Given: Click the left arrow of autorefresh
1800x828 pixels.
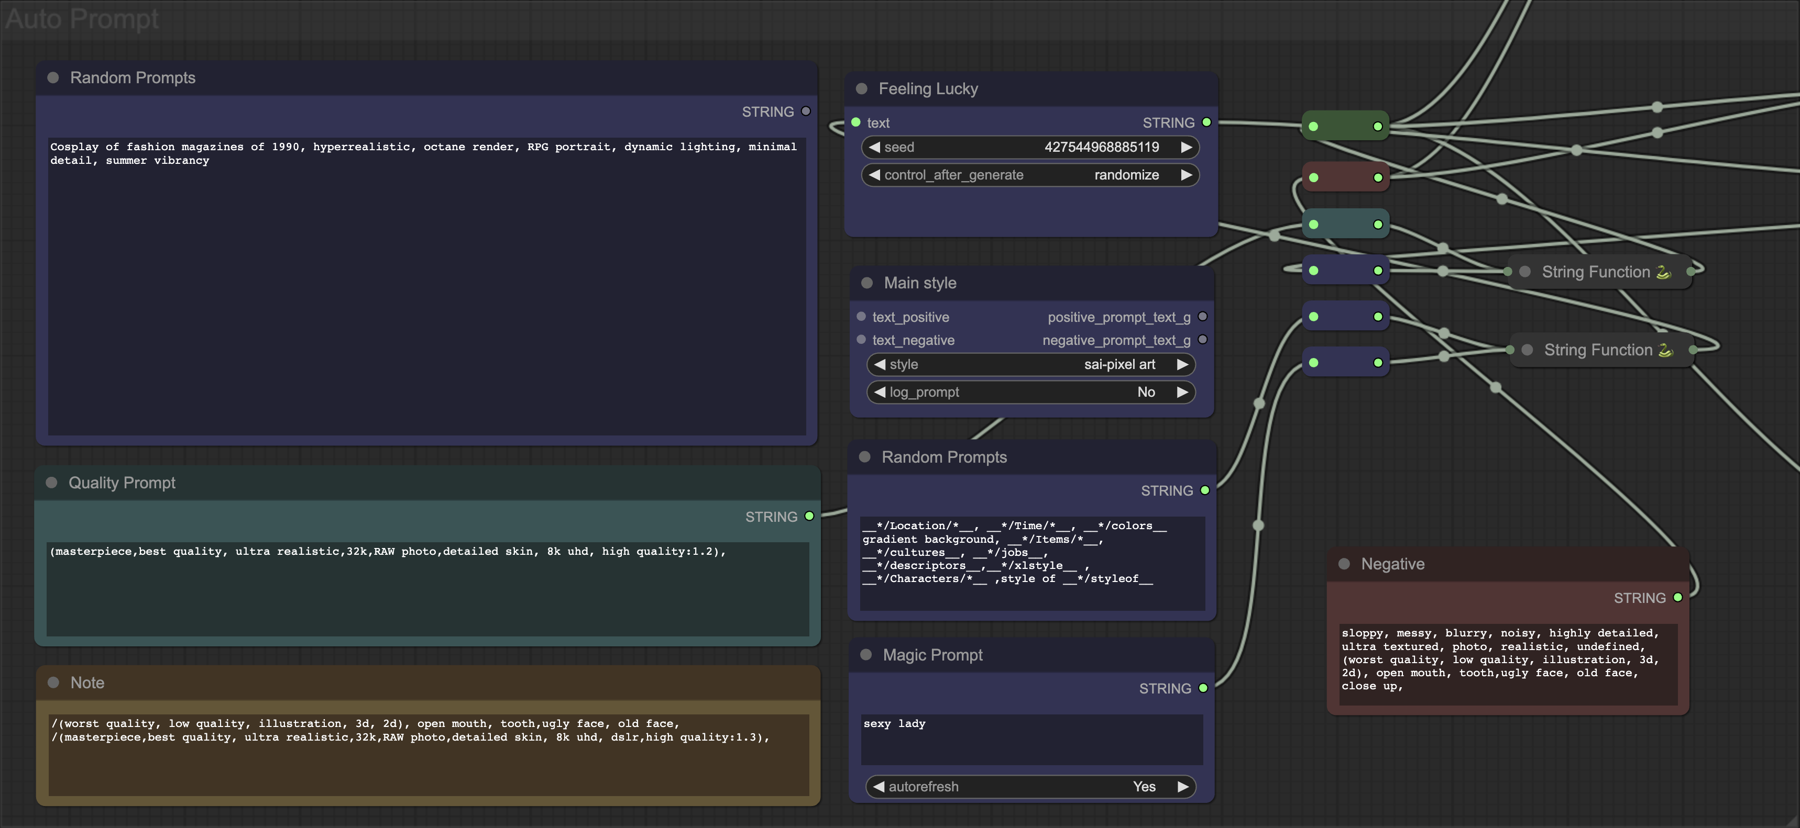Looking at the screenshot, I should click(879, 786).
